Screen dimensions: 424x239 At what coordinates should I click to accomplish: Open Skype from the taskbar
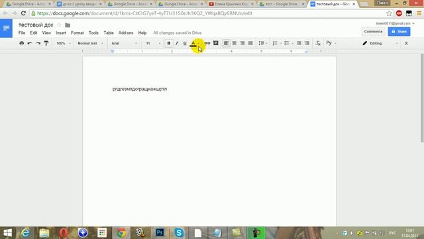[179, 233]
